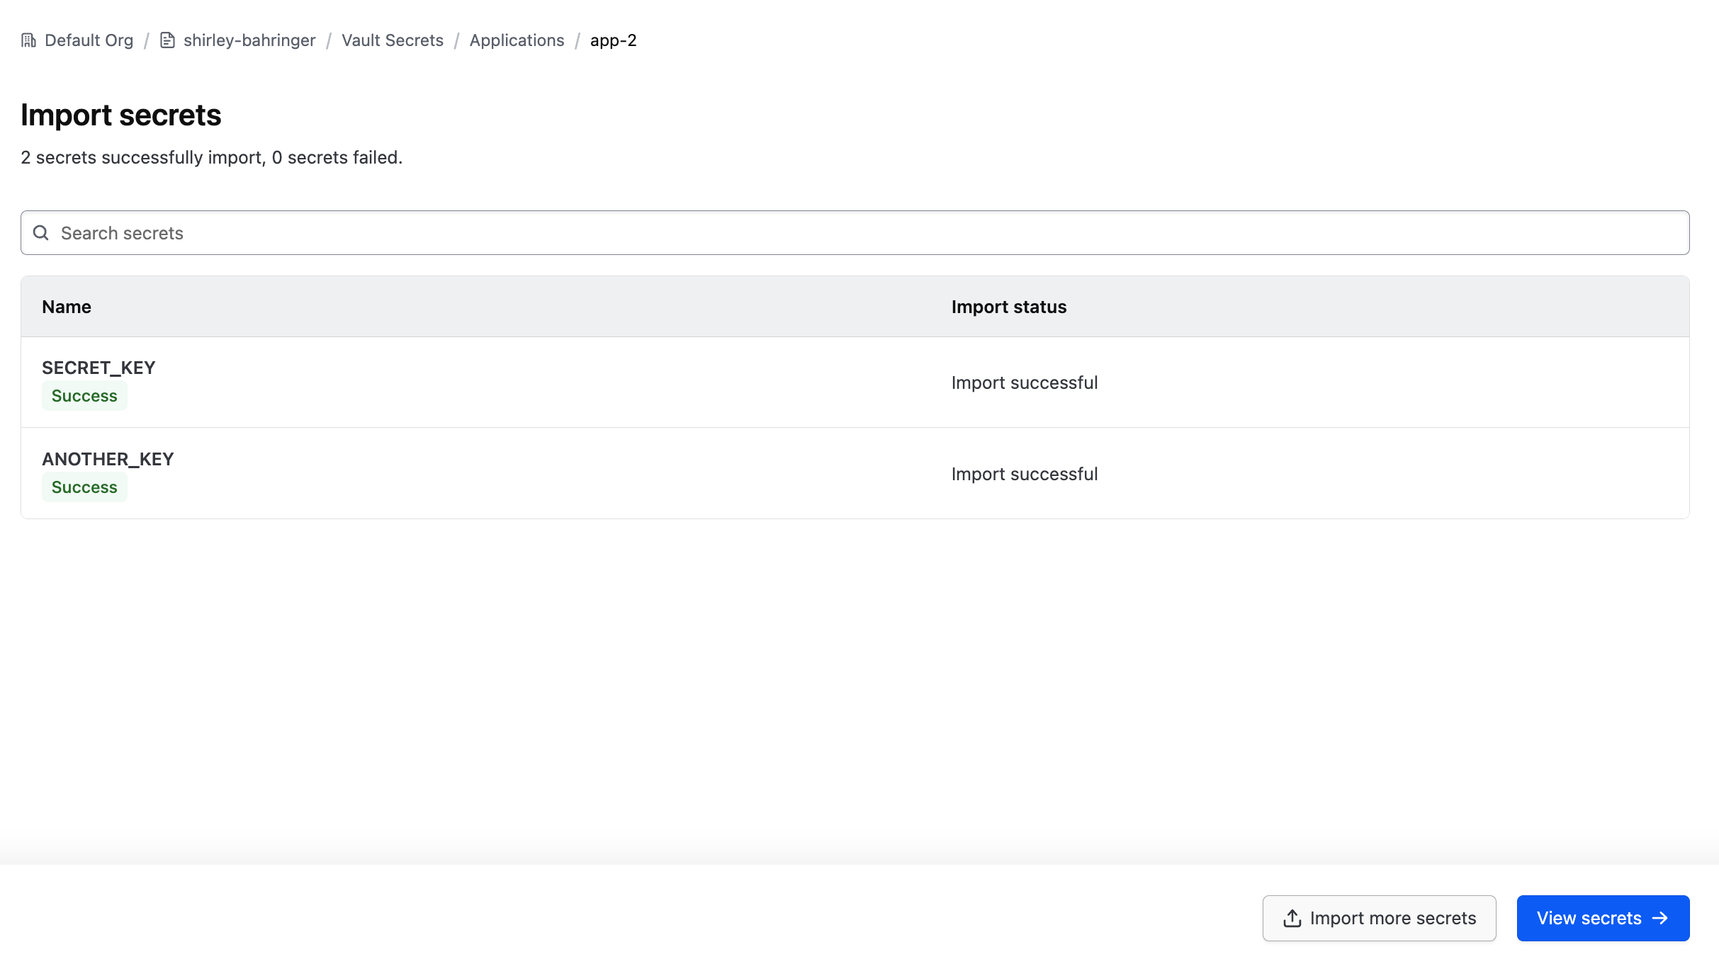Click Success badge under ANOTHER_KEY
Viewport: 1719px width, 959px height.
tap(84, 487)
